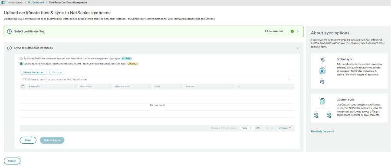This screenshot has height=168, width=391.
Task: Click the page number input box
Action: click(251, 128)
